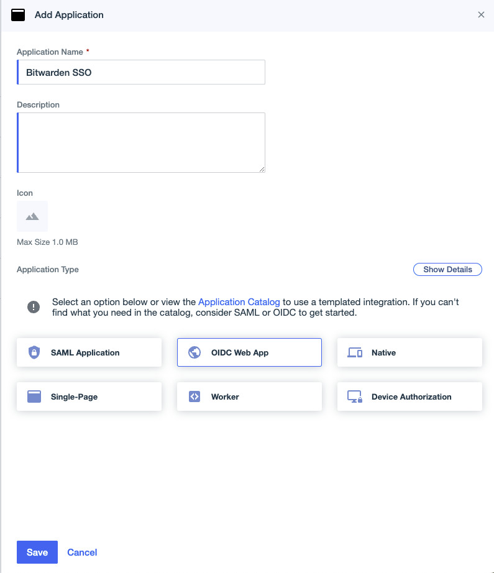Click the Single-Page window icon

pos(34,397)
